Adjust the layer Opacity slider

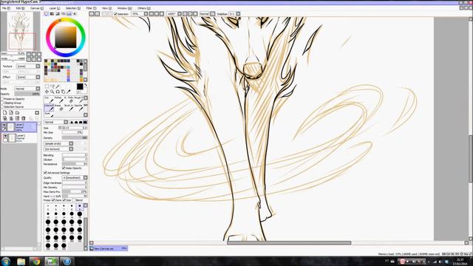[27, 94]
